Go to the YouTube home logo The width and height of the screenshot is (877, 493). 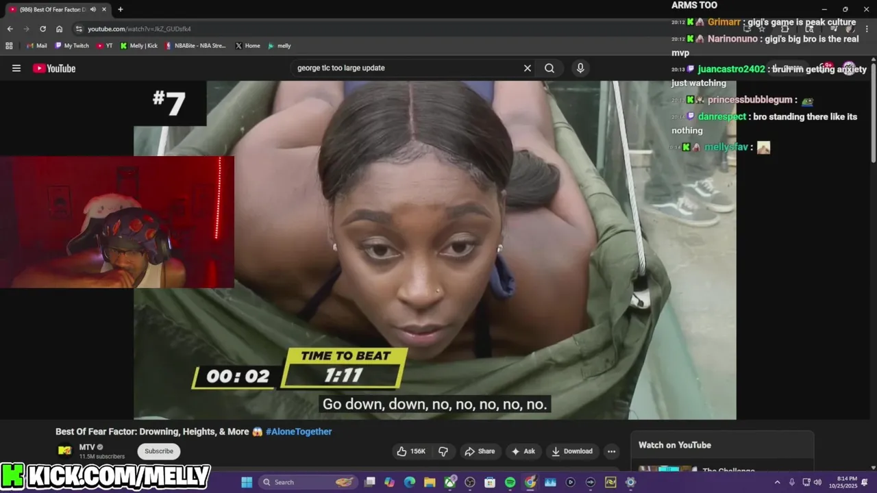[x=54, y=68]
